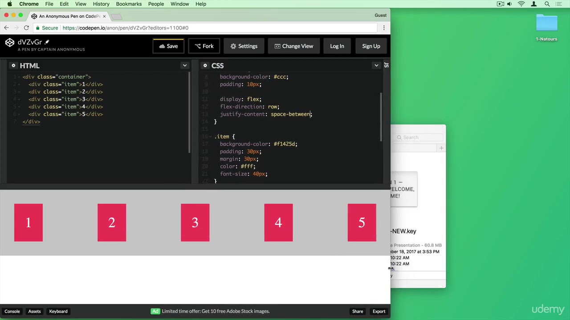Reload the current page
This screenshot has width=570, height=320.
coord(26,28)
